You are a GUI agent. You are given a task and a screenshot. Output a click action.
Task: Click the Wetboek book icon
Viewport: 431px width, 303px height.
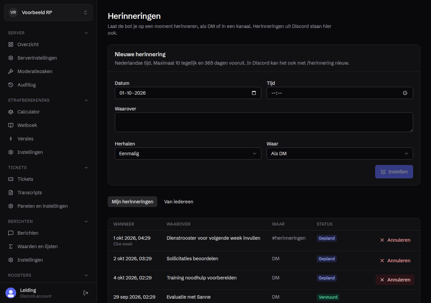[11, 125]
